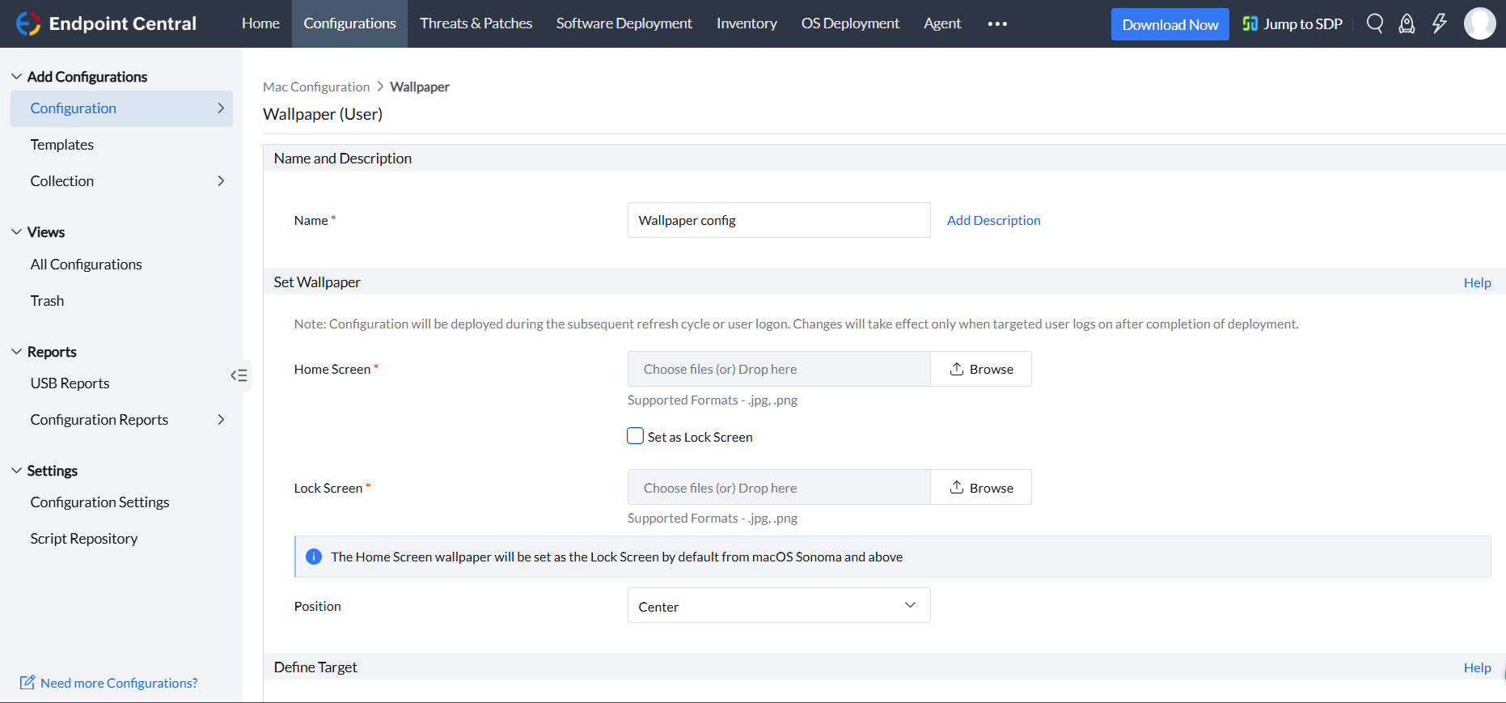Open the Position dropdown

[x=778, y=605]
